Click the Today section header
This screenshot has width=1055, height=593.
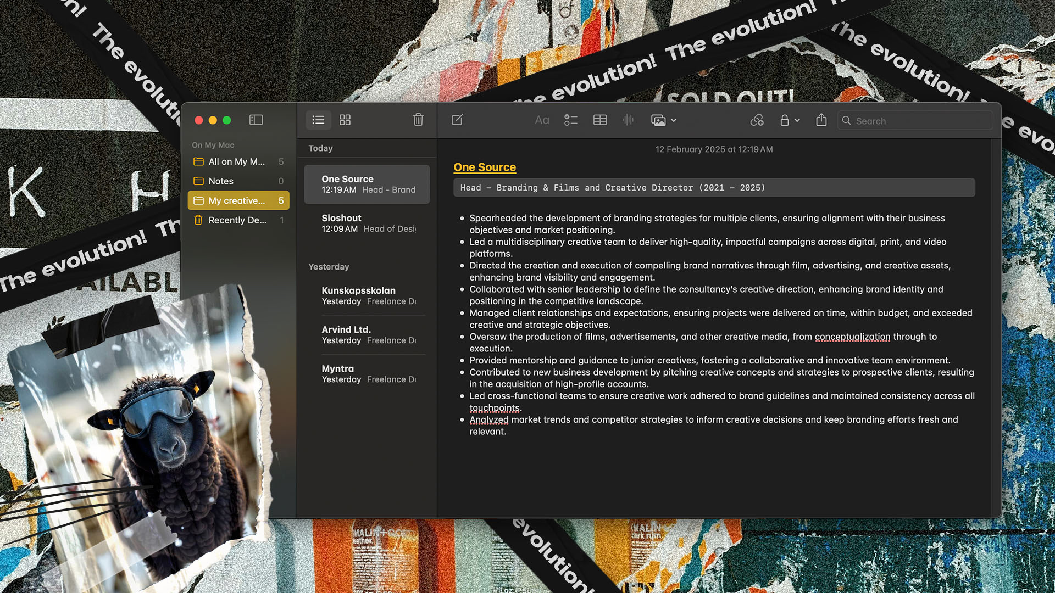(x=320, y=148)
